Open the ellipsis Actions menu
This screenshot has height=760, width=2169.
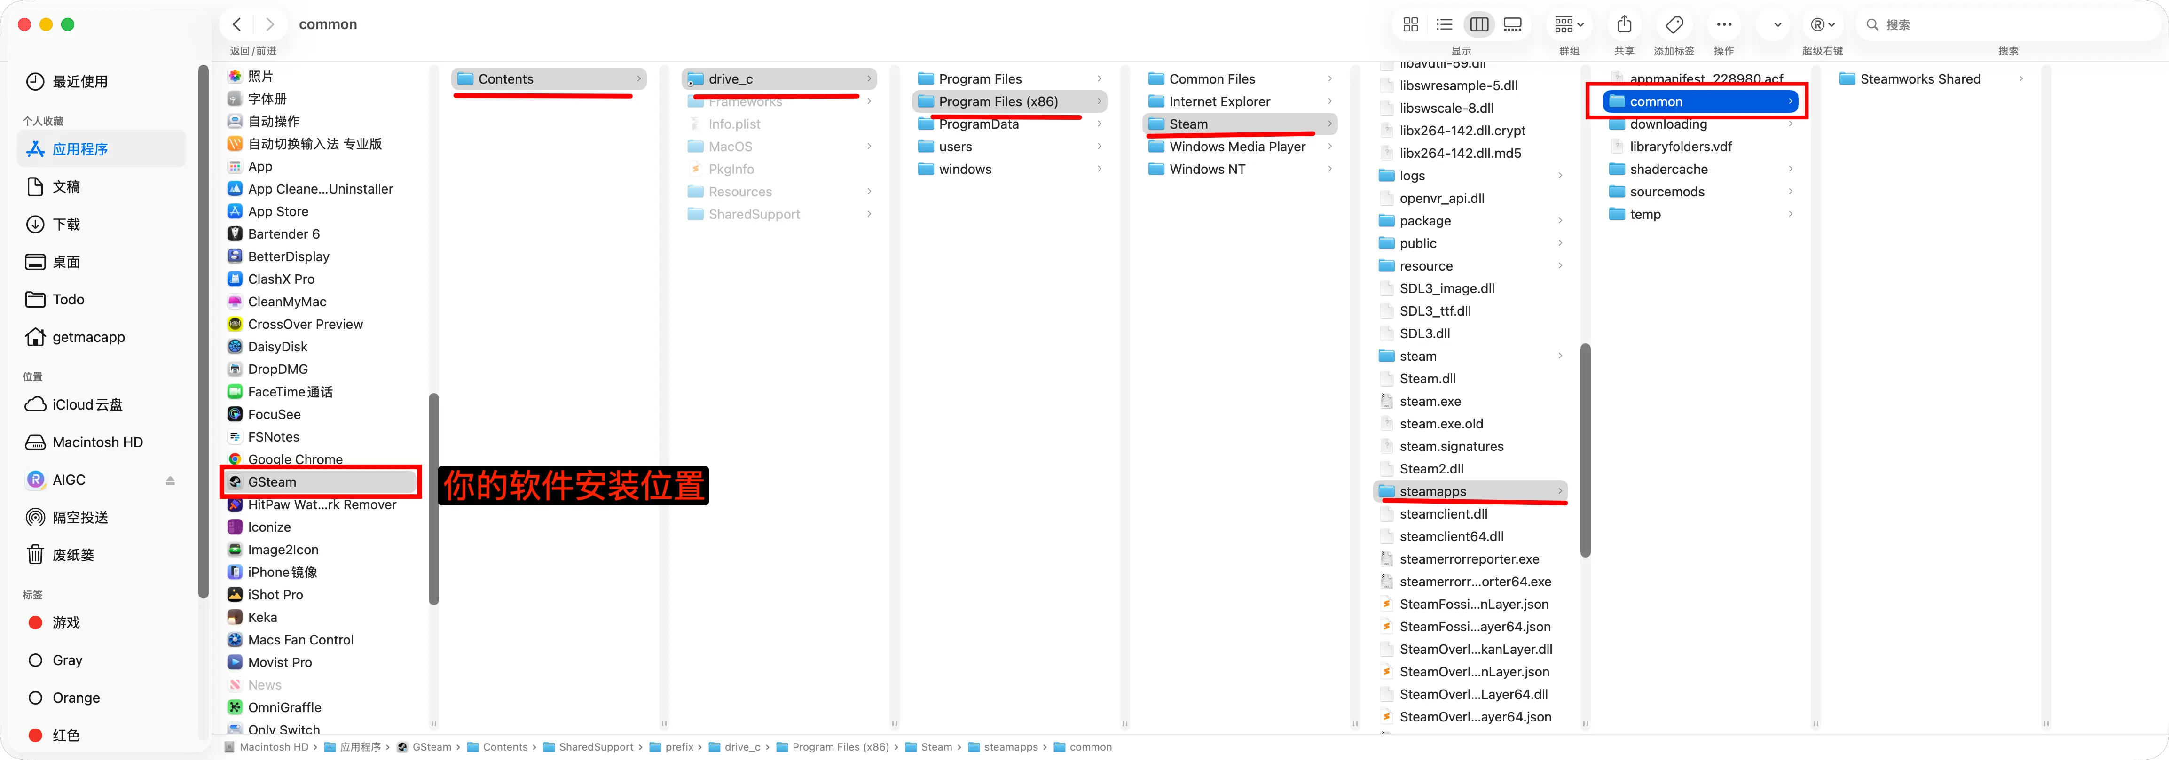pos(1723,24)
